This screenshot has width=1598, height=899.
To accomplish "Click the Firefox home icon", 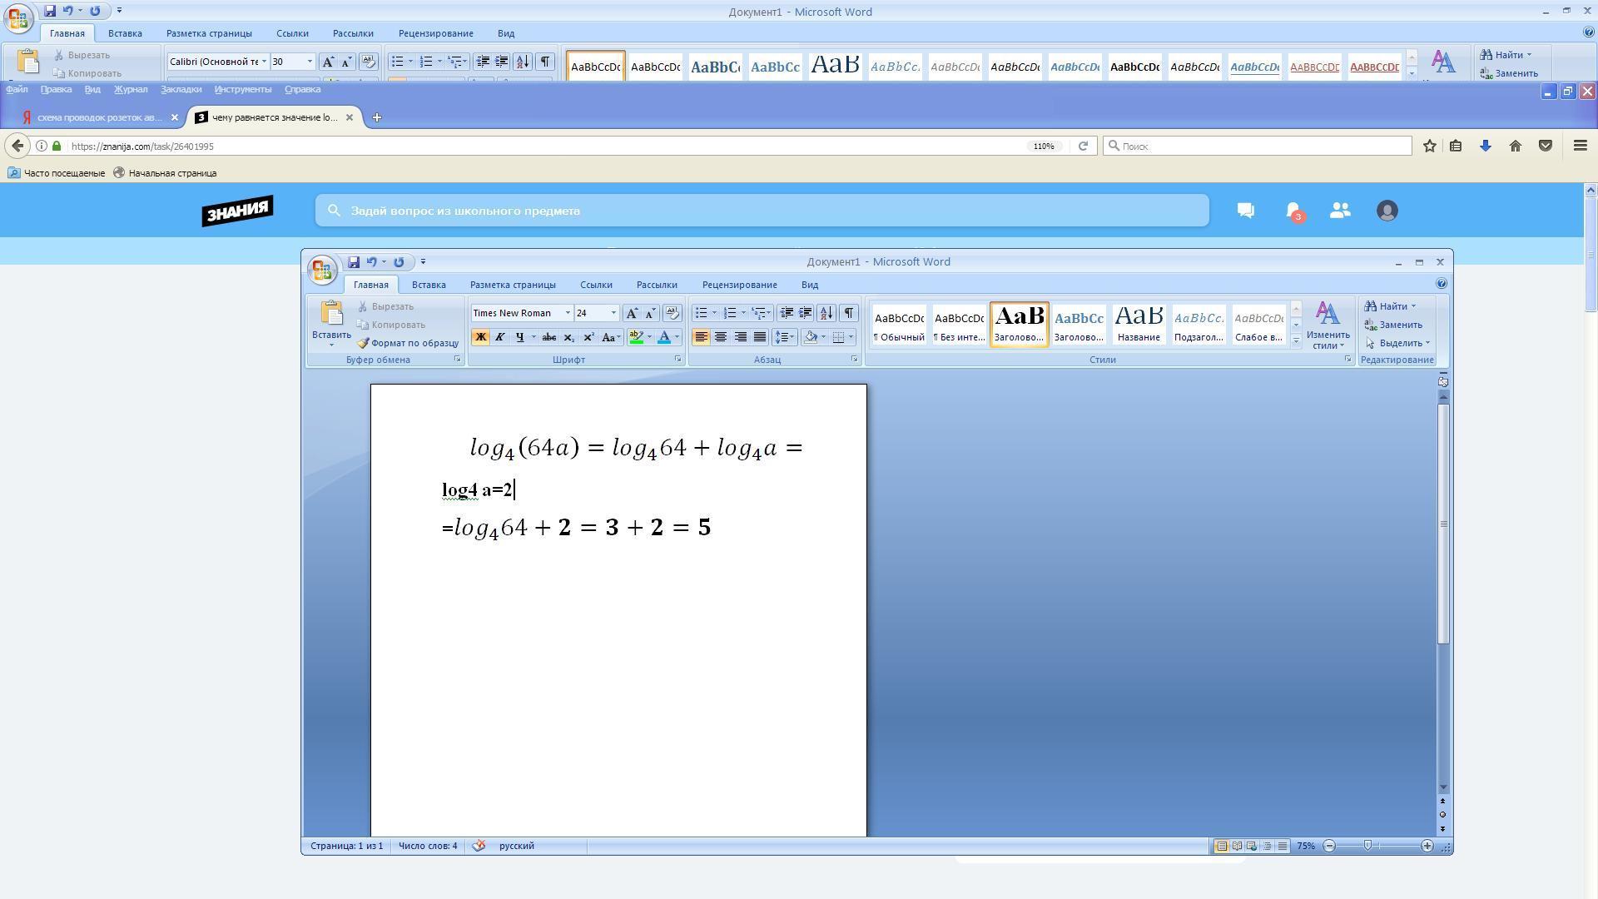I will pos(1516,147).
